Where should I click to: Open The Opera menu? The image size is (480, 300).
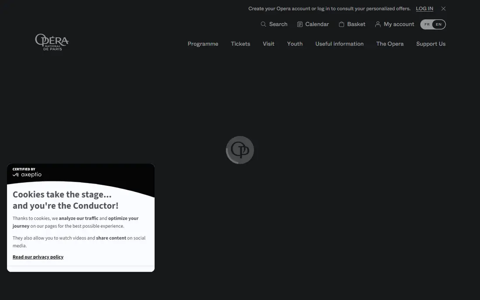(x=390, y=44)
